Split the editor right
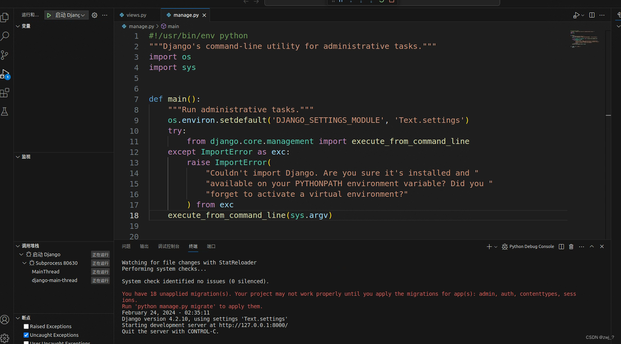621x344 pixels. coord(592,15)
